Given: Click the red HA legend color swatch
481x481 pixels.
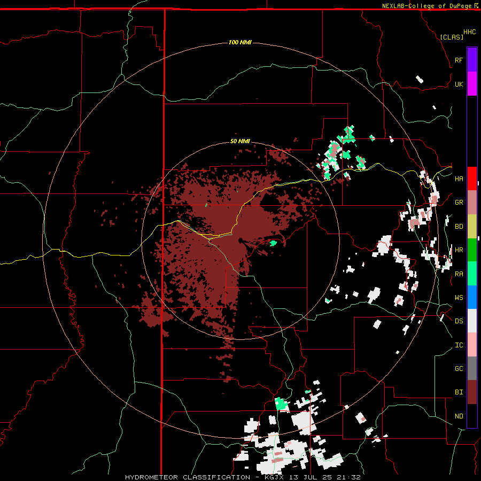Looking at the screenshot, I should (x=472, y=179).
